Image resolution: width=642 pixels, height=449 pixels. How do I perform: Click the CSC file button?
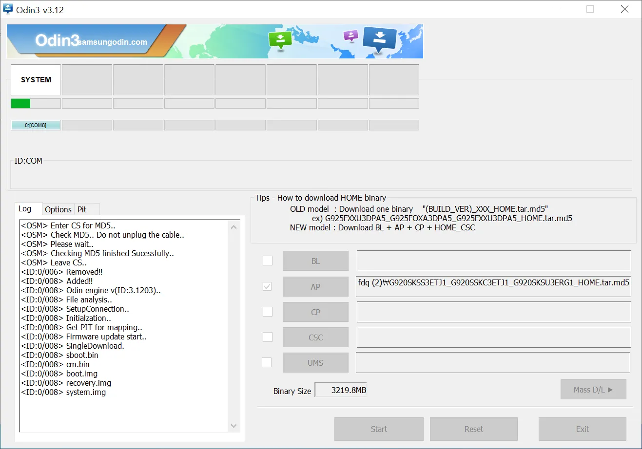click(x=315, y=337)
